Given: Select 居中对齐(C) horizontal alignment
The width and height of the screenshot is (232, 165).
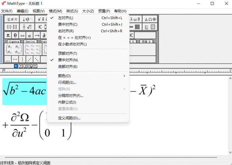Looking at the screenshot, I should click(88, 24).
